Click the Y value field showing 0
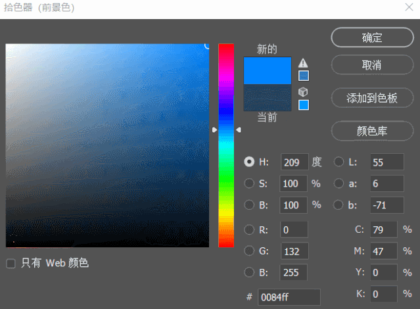 coord(384,272)
